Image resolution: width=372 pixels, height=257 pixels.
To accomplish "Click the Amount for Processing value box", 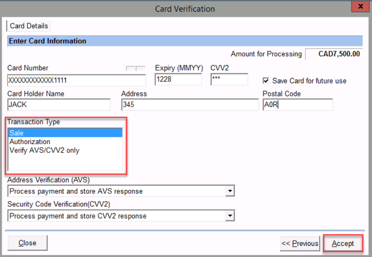I will click(x=334, y=54).
